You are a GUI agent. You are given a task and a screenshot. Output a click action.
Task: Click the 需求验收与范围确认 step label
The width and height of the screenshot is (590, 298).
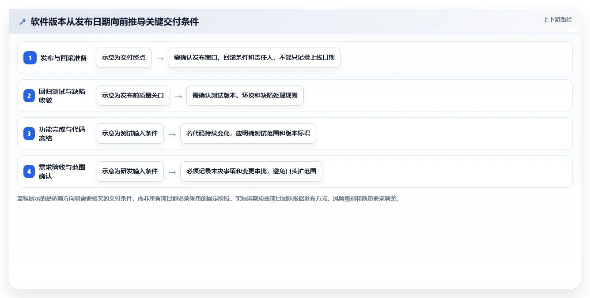(x=62, y=171)
